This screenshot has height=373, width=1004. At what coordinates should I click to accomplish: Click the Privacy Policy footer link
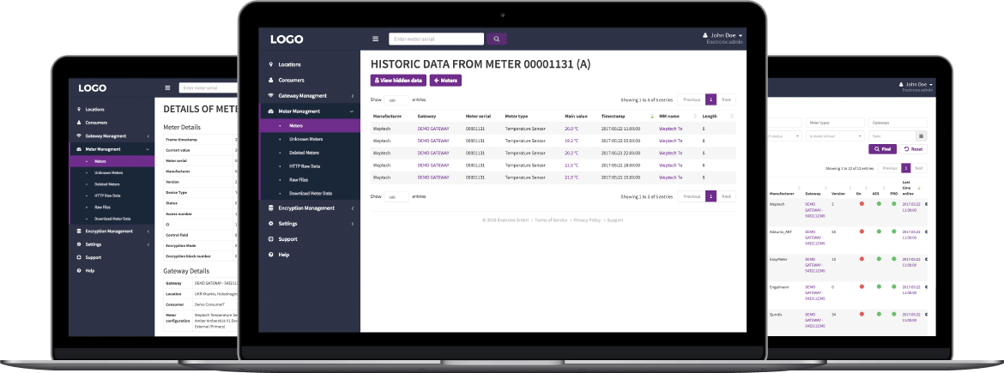[x=587, y=220]
